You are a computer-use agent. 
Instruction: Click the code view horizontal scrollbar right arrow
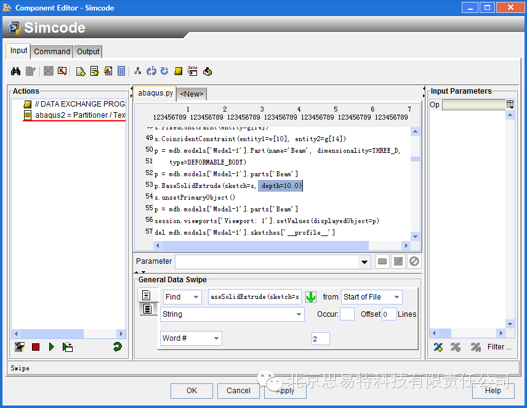click(406, 245)
